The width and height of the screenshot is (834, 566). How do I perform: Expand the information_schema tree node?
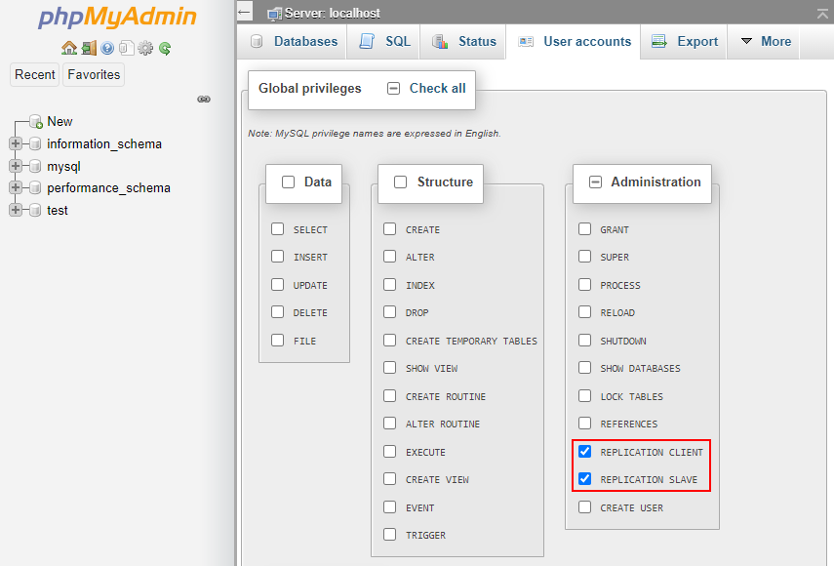pos(16,143)
